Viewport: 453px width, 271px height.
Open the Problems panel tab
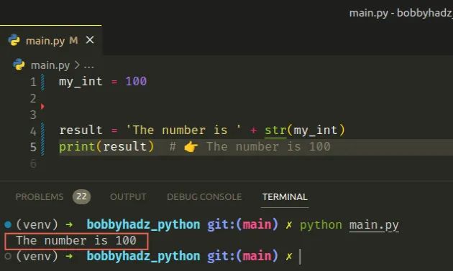40,197
